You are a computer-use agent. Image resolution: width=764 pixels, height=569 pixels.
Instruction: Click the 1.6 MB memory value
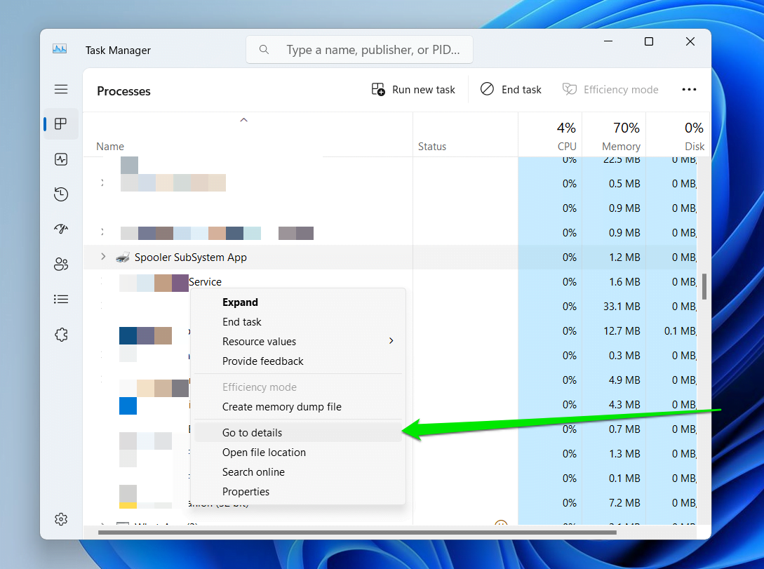coord(624,281)
